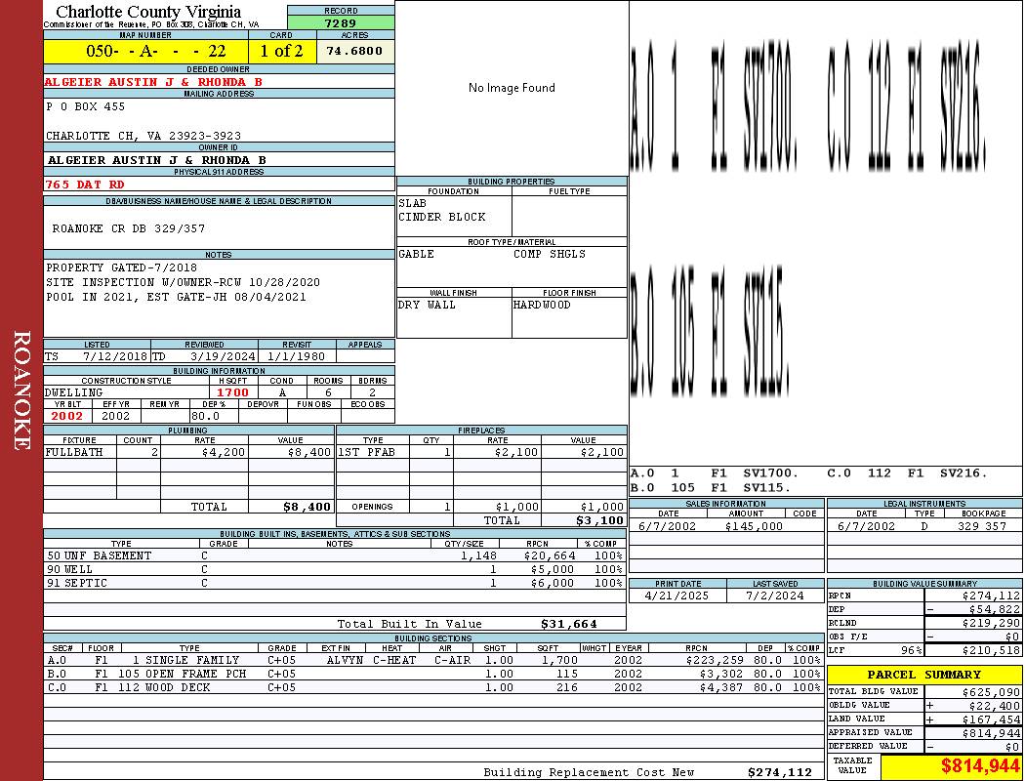Click basement RPCN $20,664
The image size is (1025, 781).
[x=550, y=556]
